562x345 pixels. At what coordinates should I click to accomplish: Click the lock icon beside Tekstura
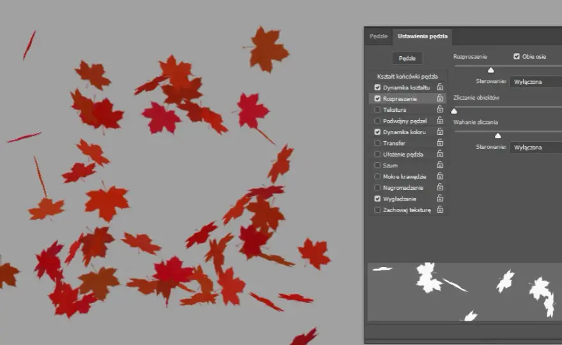click(440, 109)
